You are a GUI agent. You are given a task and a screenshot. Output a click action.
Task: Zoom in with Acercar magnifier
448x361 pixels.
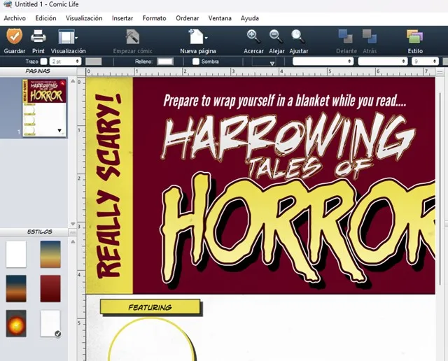(x=253, y=36)
